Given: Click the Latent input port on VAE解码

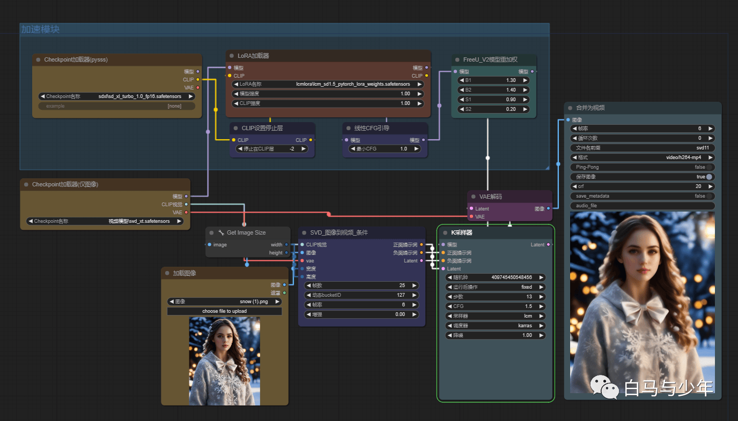Looking at the screenshot, I should tap(471, 209).
